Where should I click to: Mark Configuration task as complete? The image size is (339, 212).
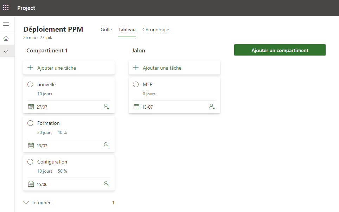point(30,162)
